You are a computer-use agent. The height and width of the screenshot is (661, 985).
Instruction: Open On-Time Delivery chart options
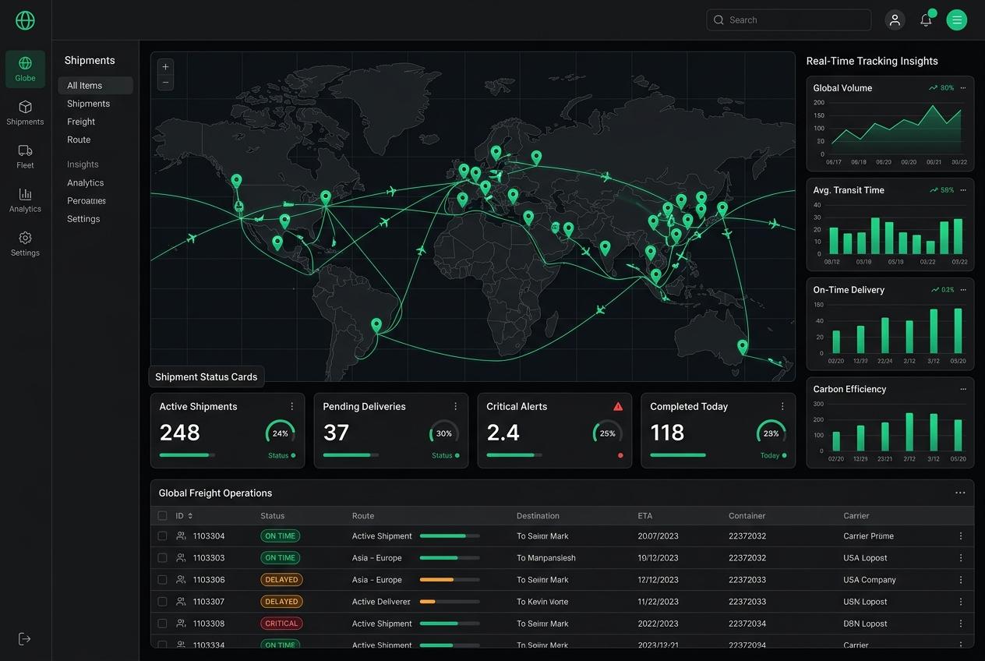963,290
